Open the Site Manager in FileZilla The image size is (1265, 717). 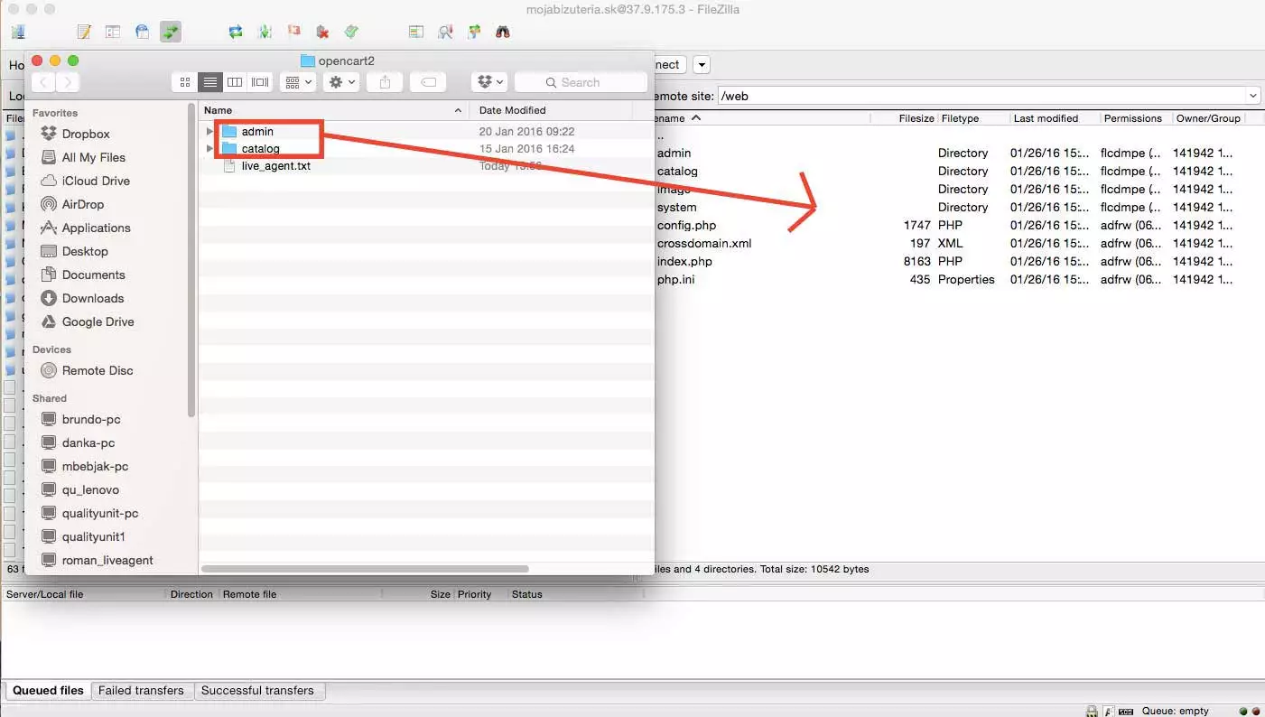(x=18, y=31)
